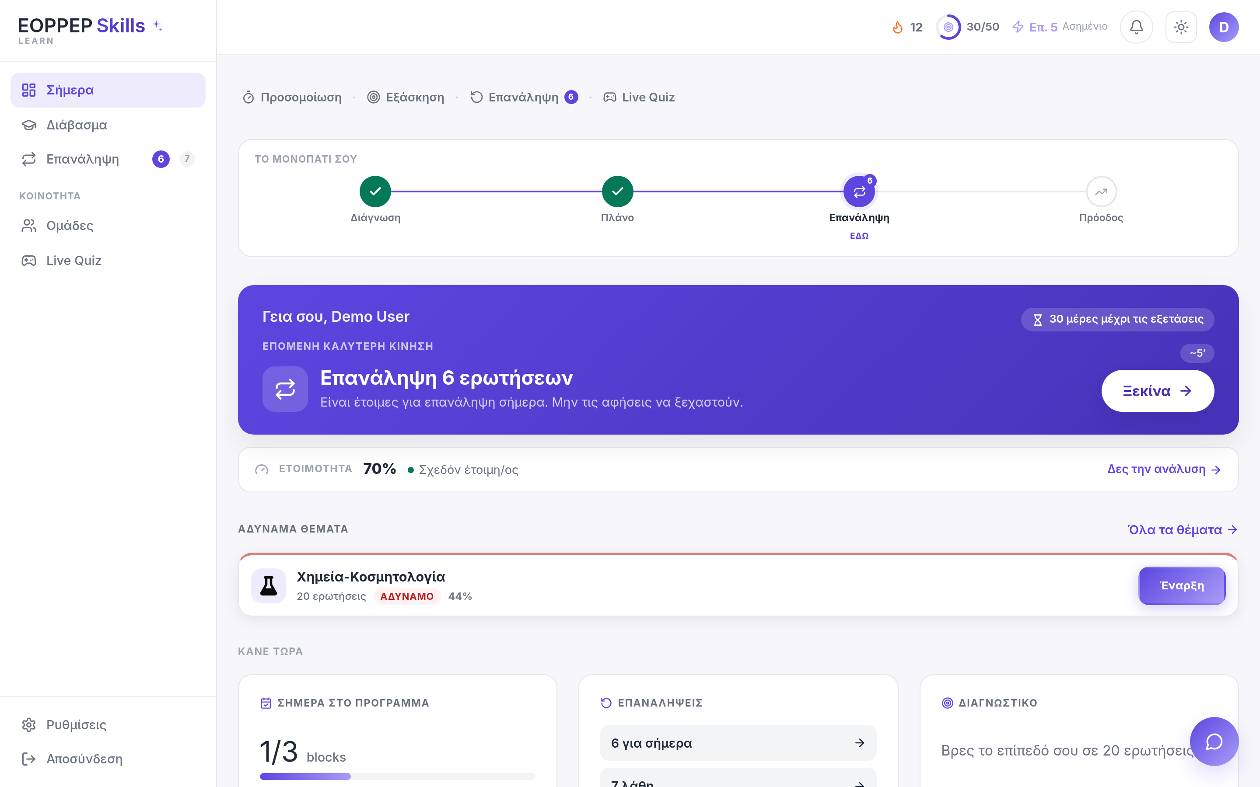Click the blocks progress bar
The width and height of the screenshot is (1260, 787).
coord(397,776)
